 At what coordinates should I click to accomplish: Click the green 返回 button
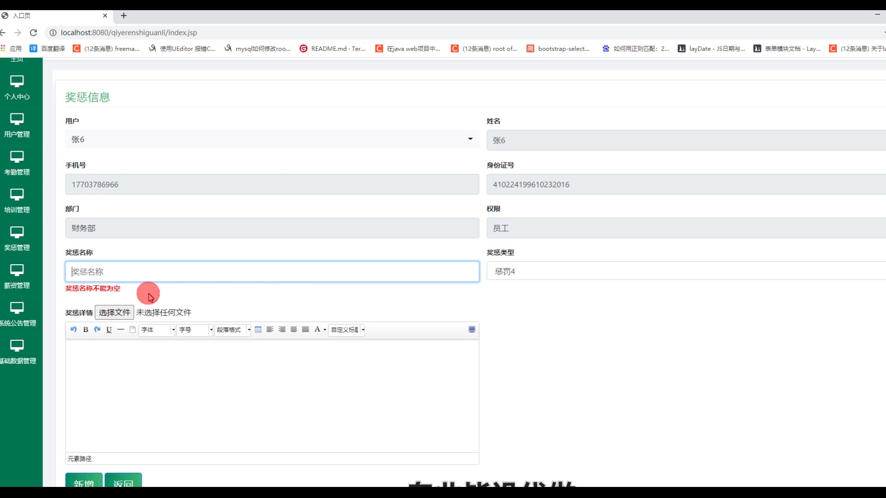point(123,482)
